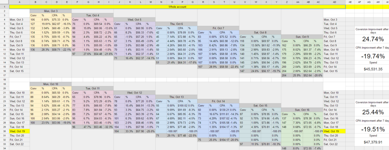Select the -22.1% total cell
Viewport: 389px width, 150px height.
tap(66, 50)
